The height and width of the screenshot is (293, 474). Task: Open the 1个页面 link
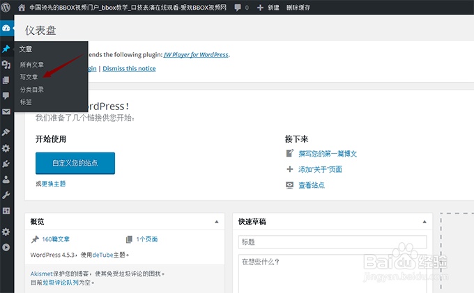coord(147,239)
